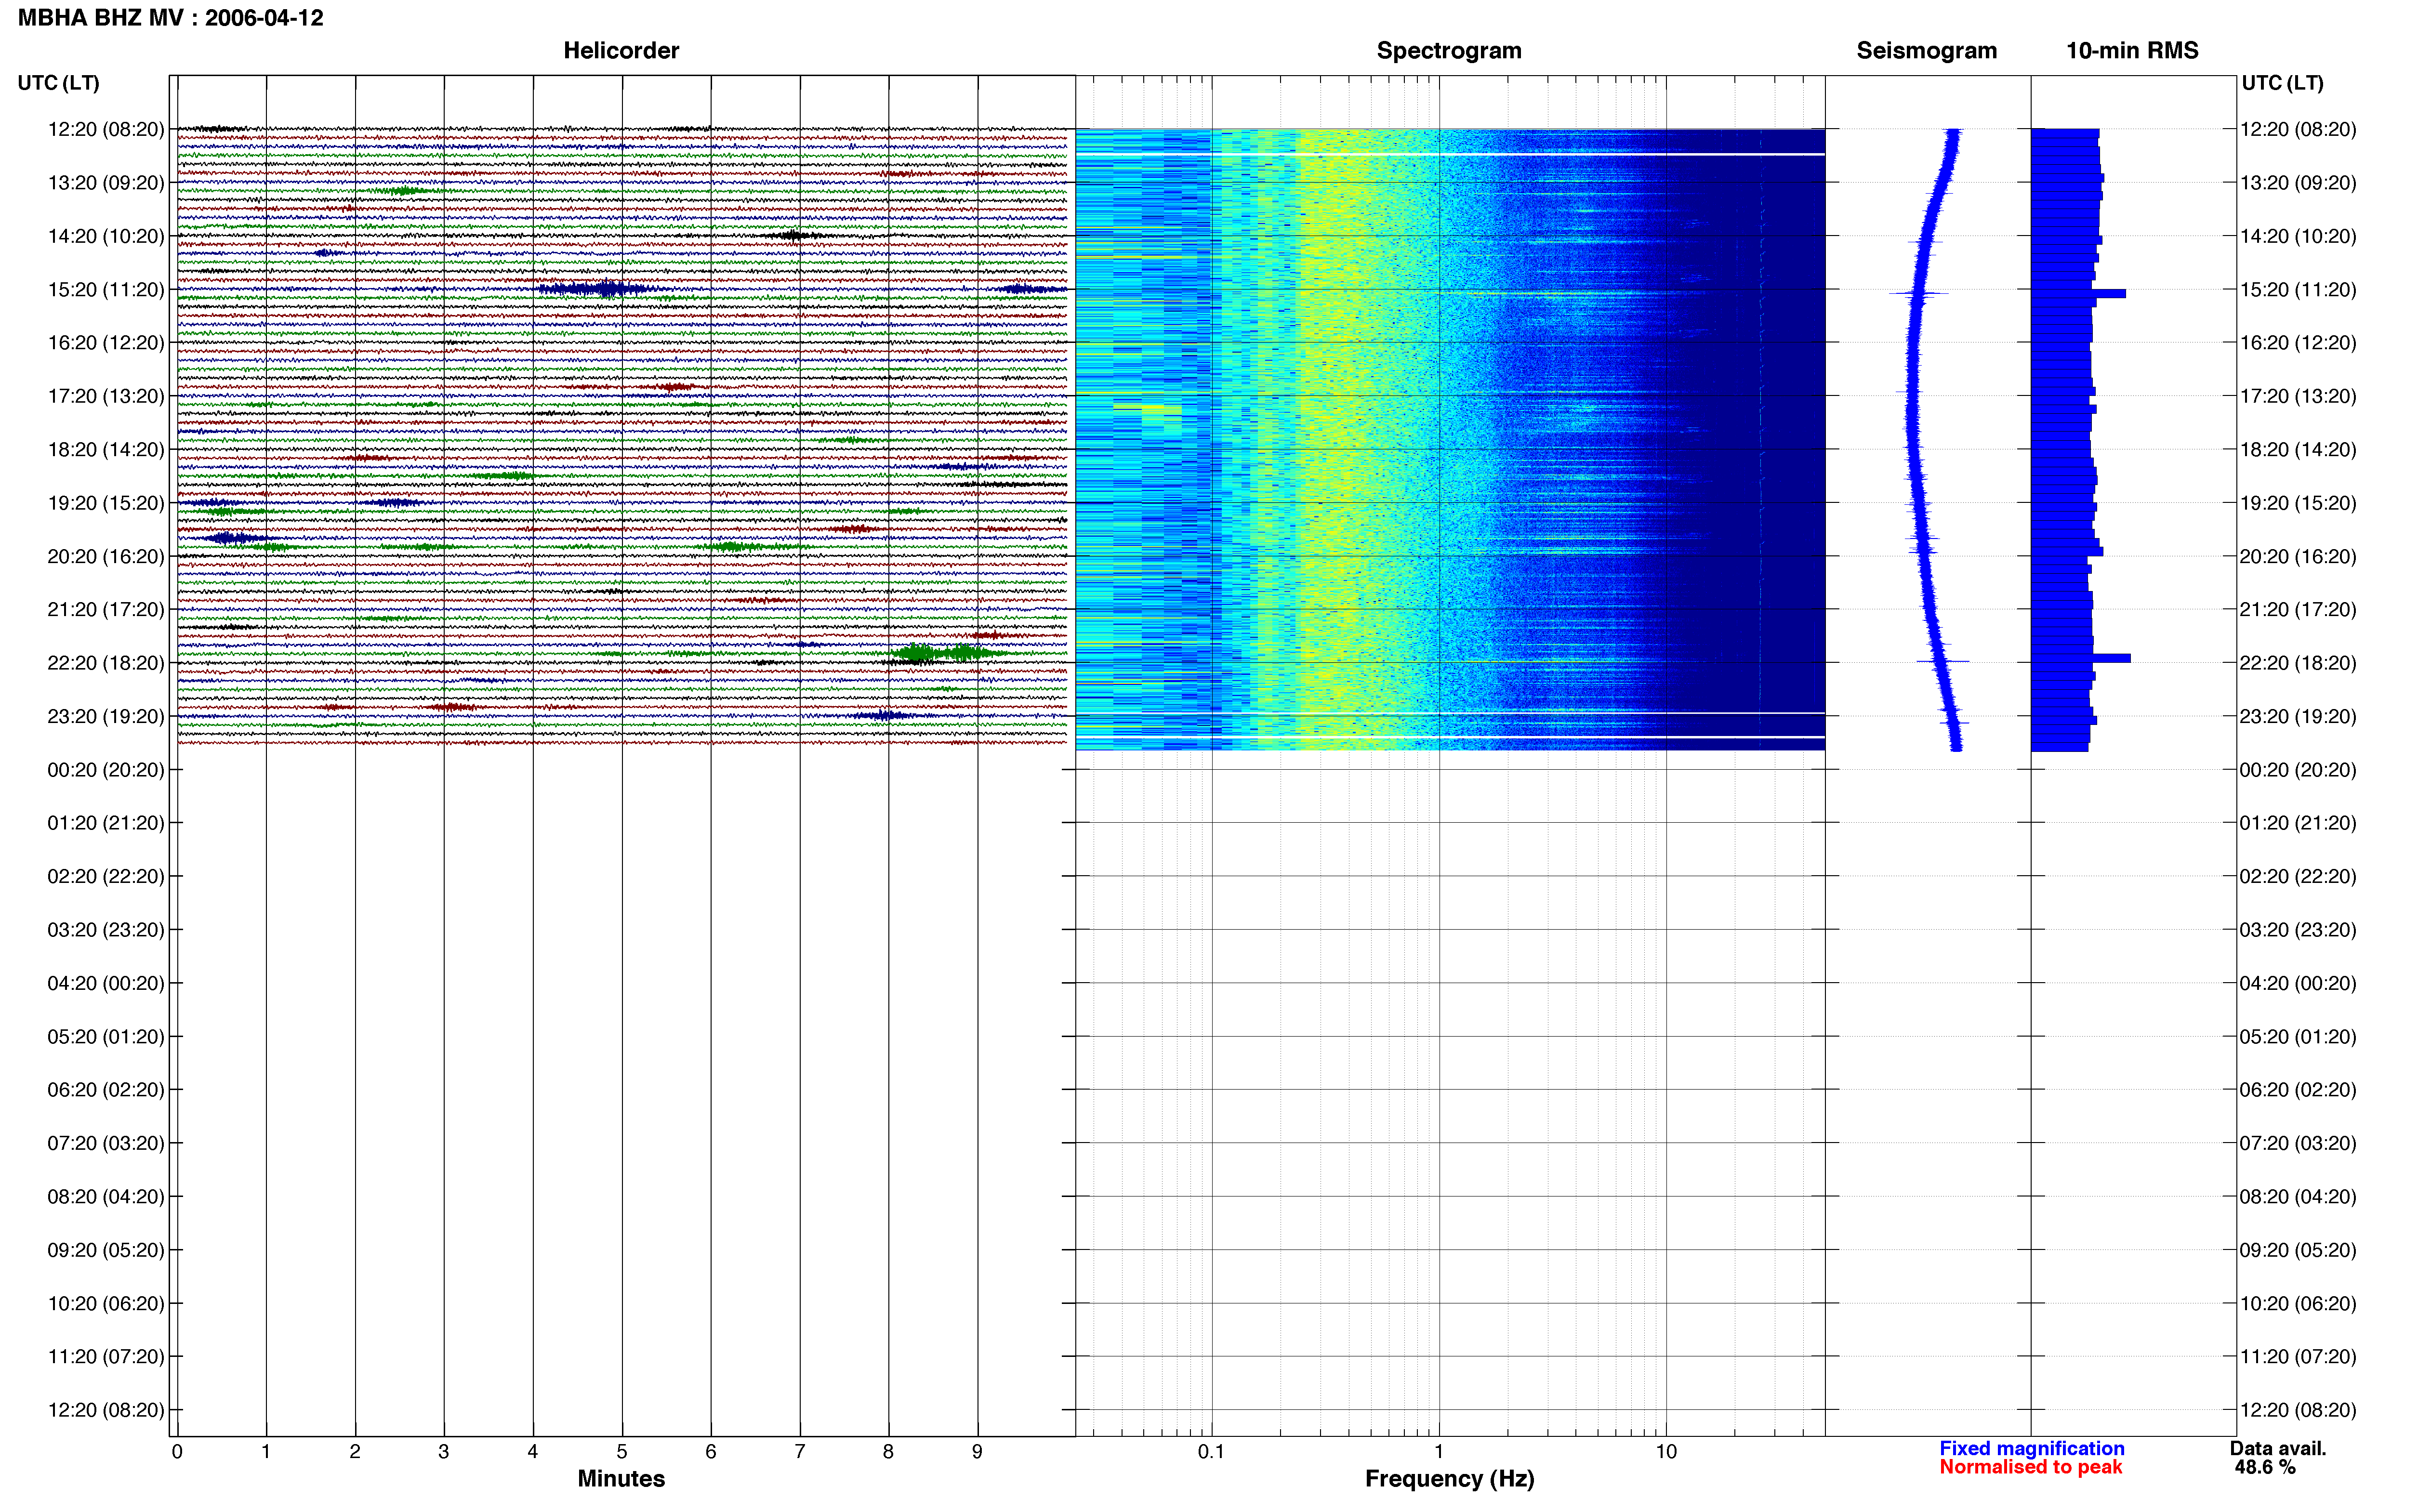Click the Fixed magnification blue legend text
2418x1512 pixels.
[2032, 1448]
